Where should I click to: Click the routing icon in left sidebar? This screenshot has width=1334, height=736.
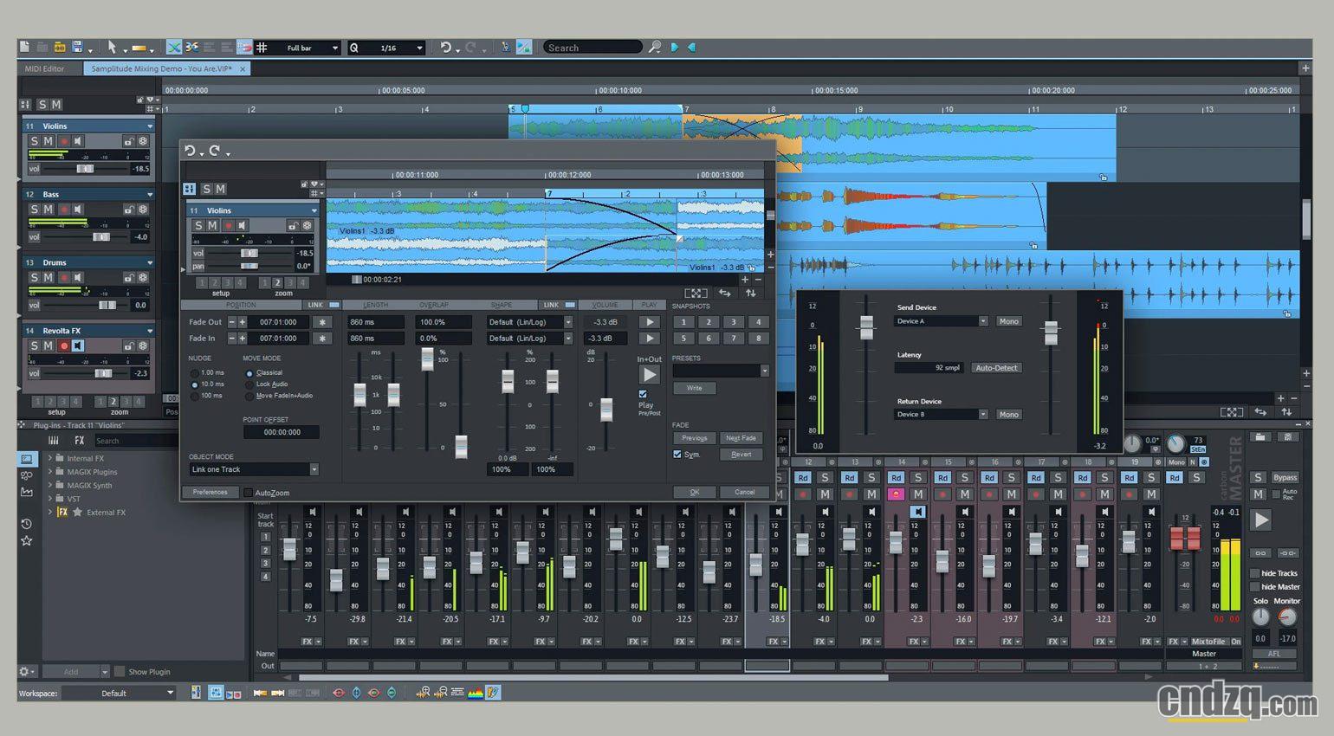click(x=26, y=475)
